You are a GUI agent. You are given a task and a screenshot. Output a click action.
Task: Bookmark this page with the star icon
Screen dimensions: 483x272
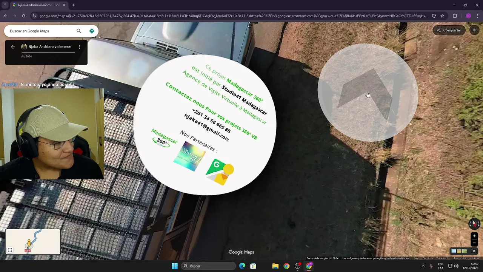442,16
